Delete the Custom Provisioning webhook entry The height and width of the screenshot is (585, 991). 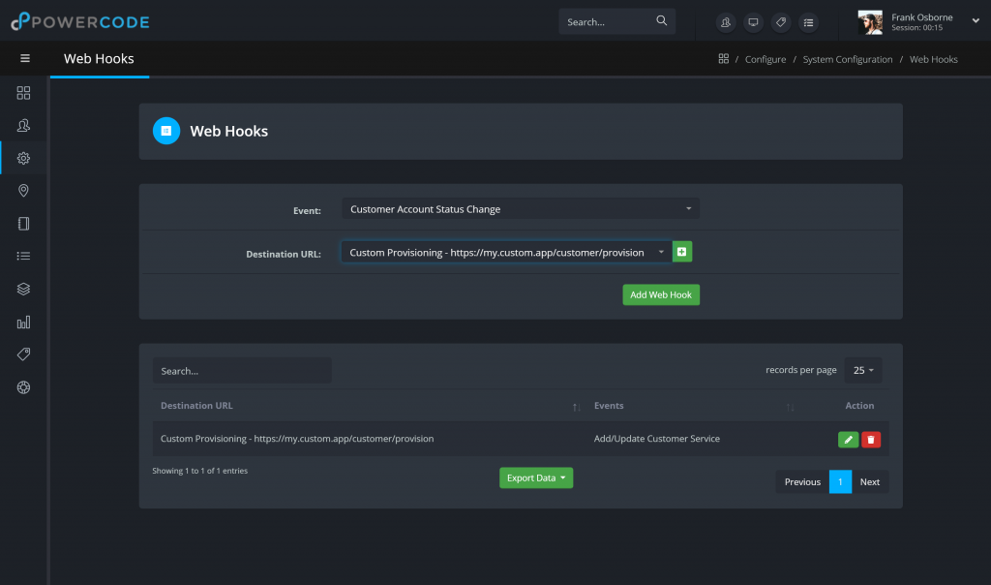(870, 439)
